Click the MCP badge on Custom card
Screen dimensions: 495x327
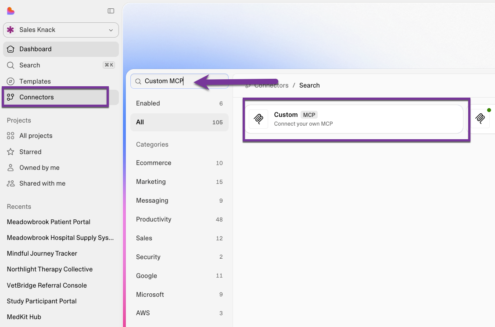coord(309,115)
